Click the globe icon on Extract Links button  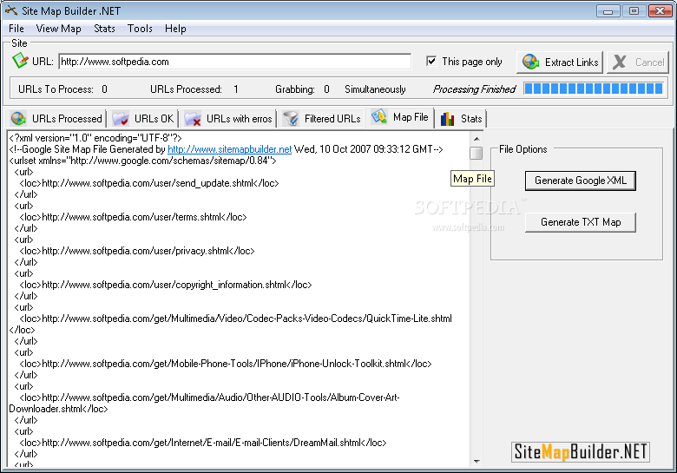[x=530, y=62]
